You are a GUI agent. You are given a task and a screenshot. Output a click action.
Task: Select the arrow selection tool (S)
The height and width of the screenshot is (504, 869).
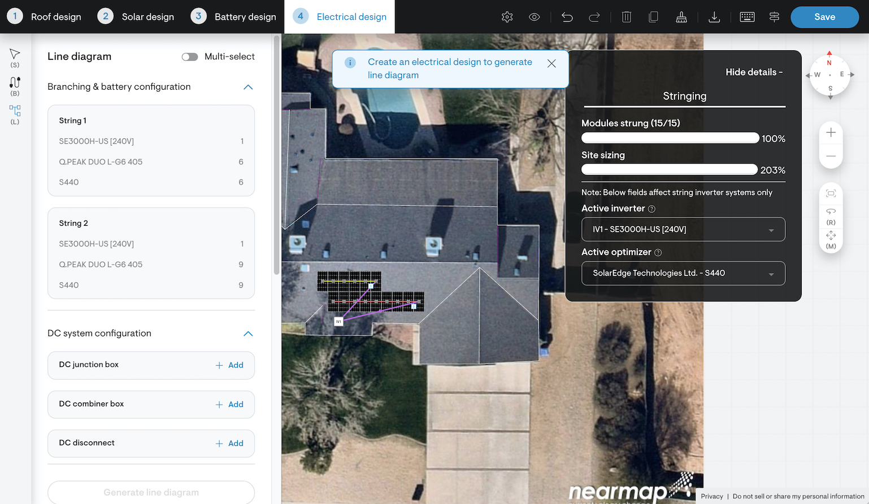point(15,54)
